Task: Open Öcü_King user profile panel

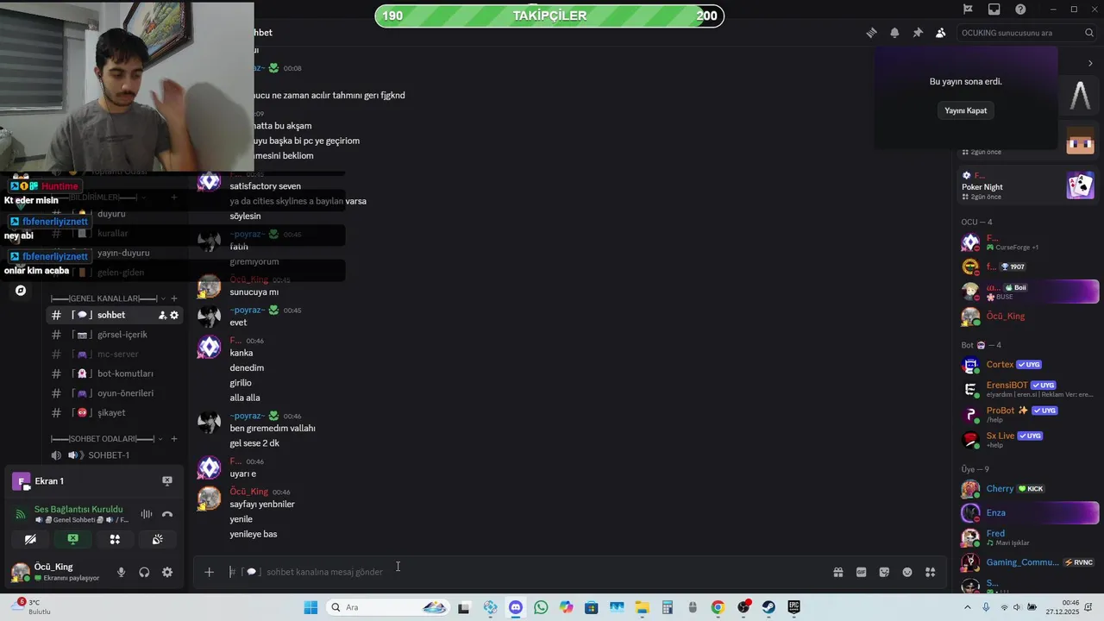Action: point(56,572)
